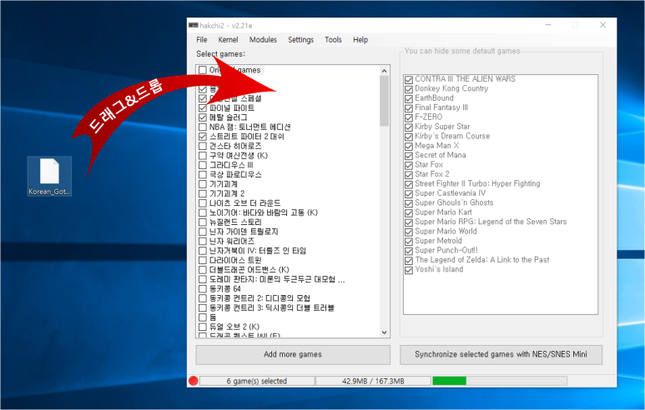The height and width of the screenshot is (410, 645).
Task: Toggle Street Fighter II Turbo: Hyper Fighting checkbox
Action: [x=409, y=184]
